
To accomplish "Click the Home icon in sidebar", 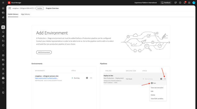I will pos(3,8).
